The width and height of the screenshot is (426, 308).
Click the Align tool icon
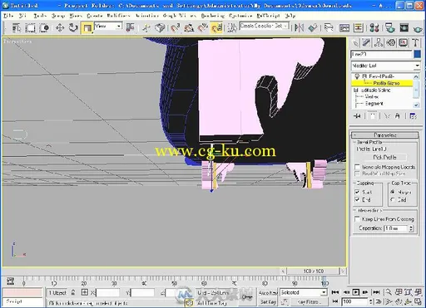tap(313, 28)
